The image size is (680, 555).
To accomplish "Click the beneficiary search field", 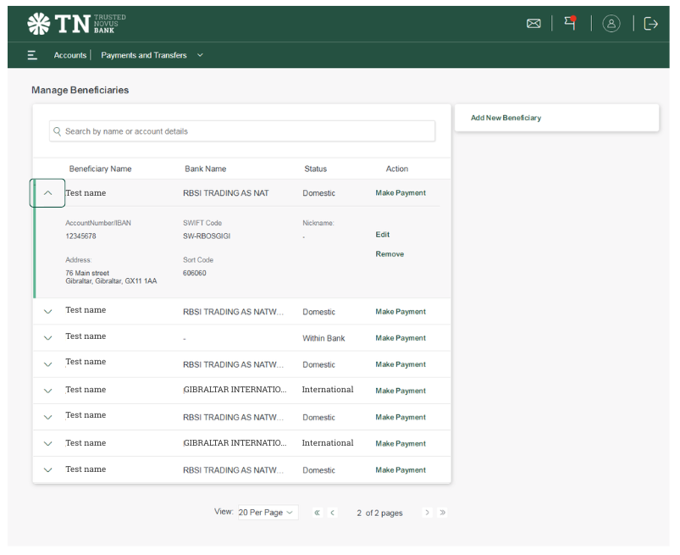I will (242, 131).
